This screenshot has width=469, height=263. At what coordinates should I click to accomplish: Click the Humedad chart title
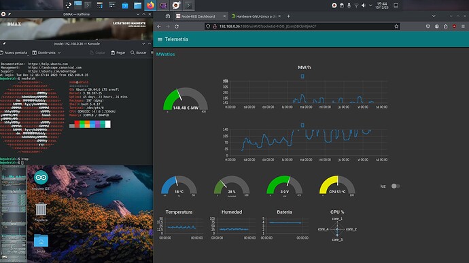[x=232, y=212]
